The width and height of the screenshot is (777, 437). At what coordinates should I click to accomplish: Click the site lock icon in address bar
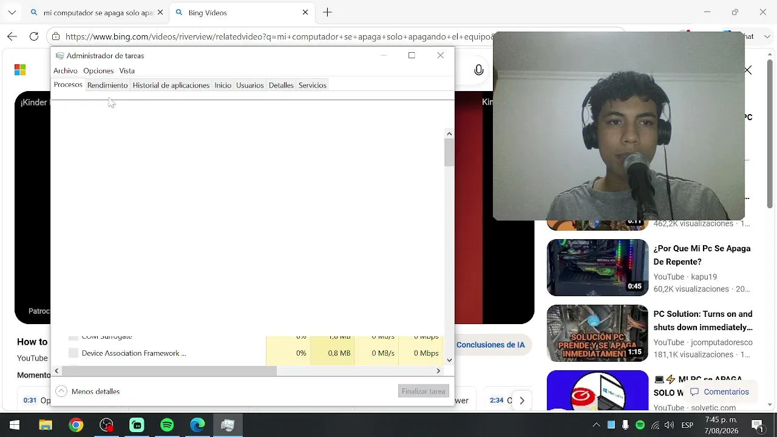point(56,36)
